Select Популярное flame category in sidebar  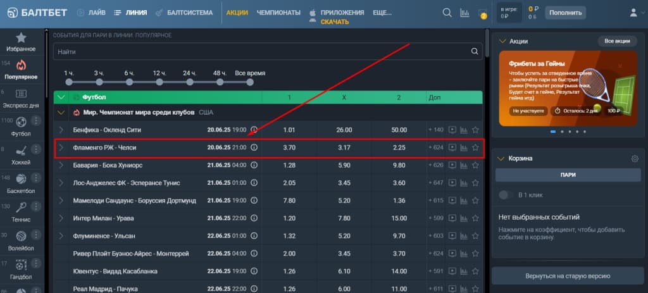pos(21,70)
